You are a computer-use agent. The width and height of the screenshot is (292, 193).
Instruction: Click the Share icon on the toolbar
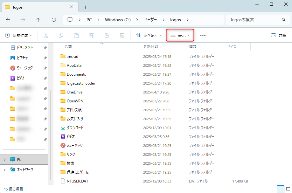pos(107,35)
